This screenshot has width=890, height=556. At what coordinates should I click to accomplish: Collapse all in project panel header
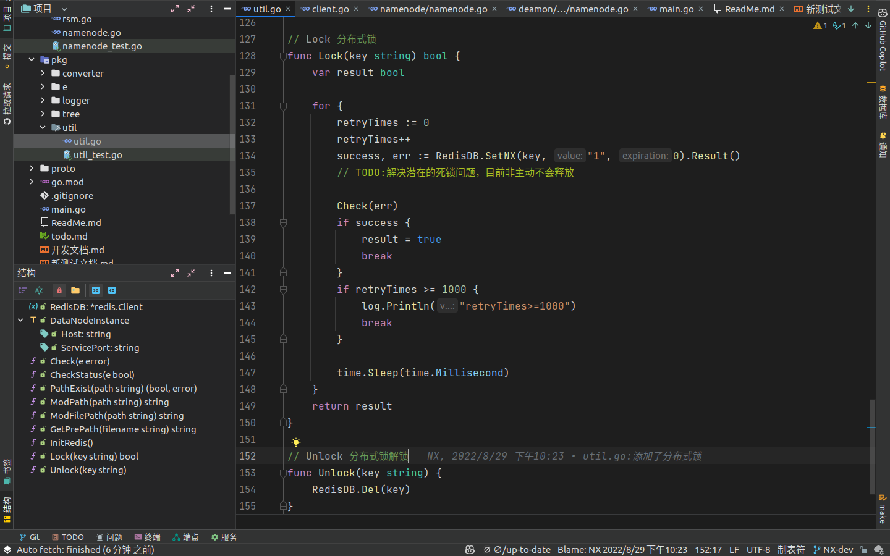click(x=191, y=9)
